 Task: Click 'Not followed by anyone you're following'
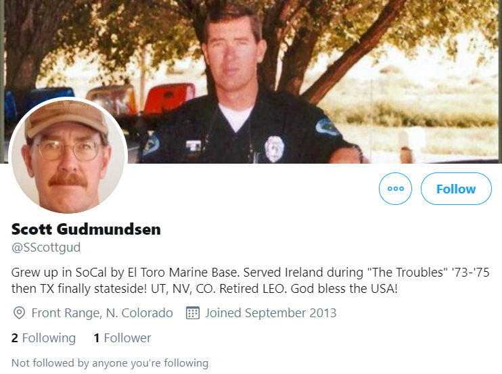click(110, 363)
